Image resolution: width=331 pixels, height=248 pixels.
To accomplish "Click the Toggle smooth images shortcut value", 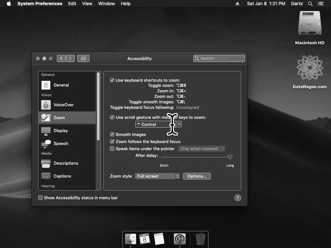I will [x=180, y=102].
